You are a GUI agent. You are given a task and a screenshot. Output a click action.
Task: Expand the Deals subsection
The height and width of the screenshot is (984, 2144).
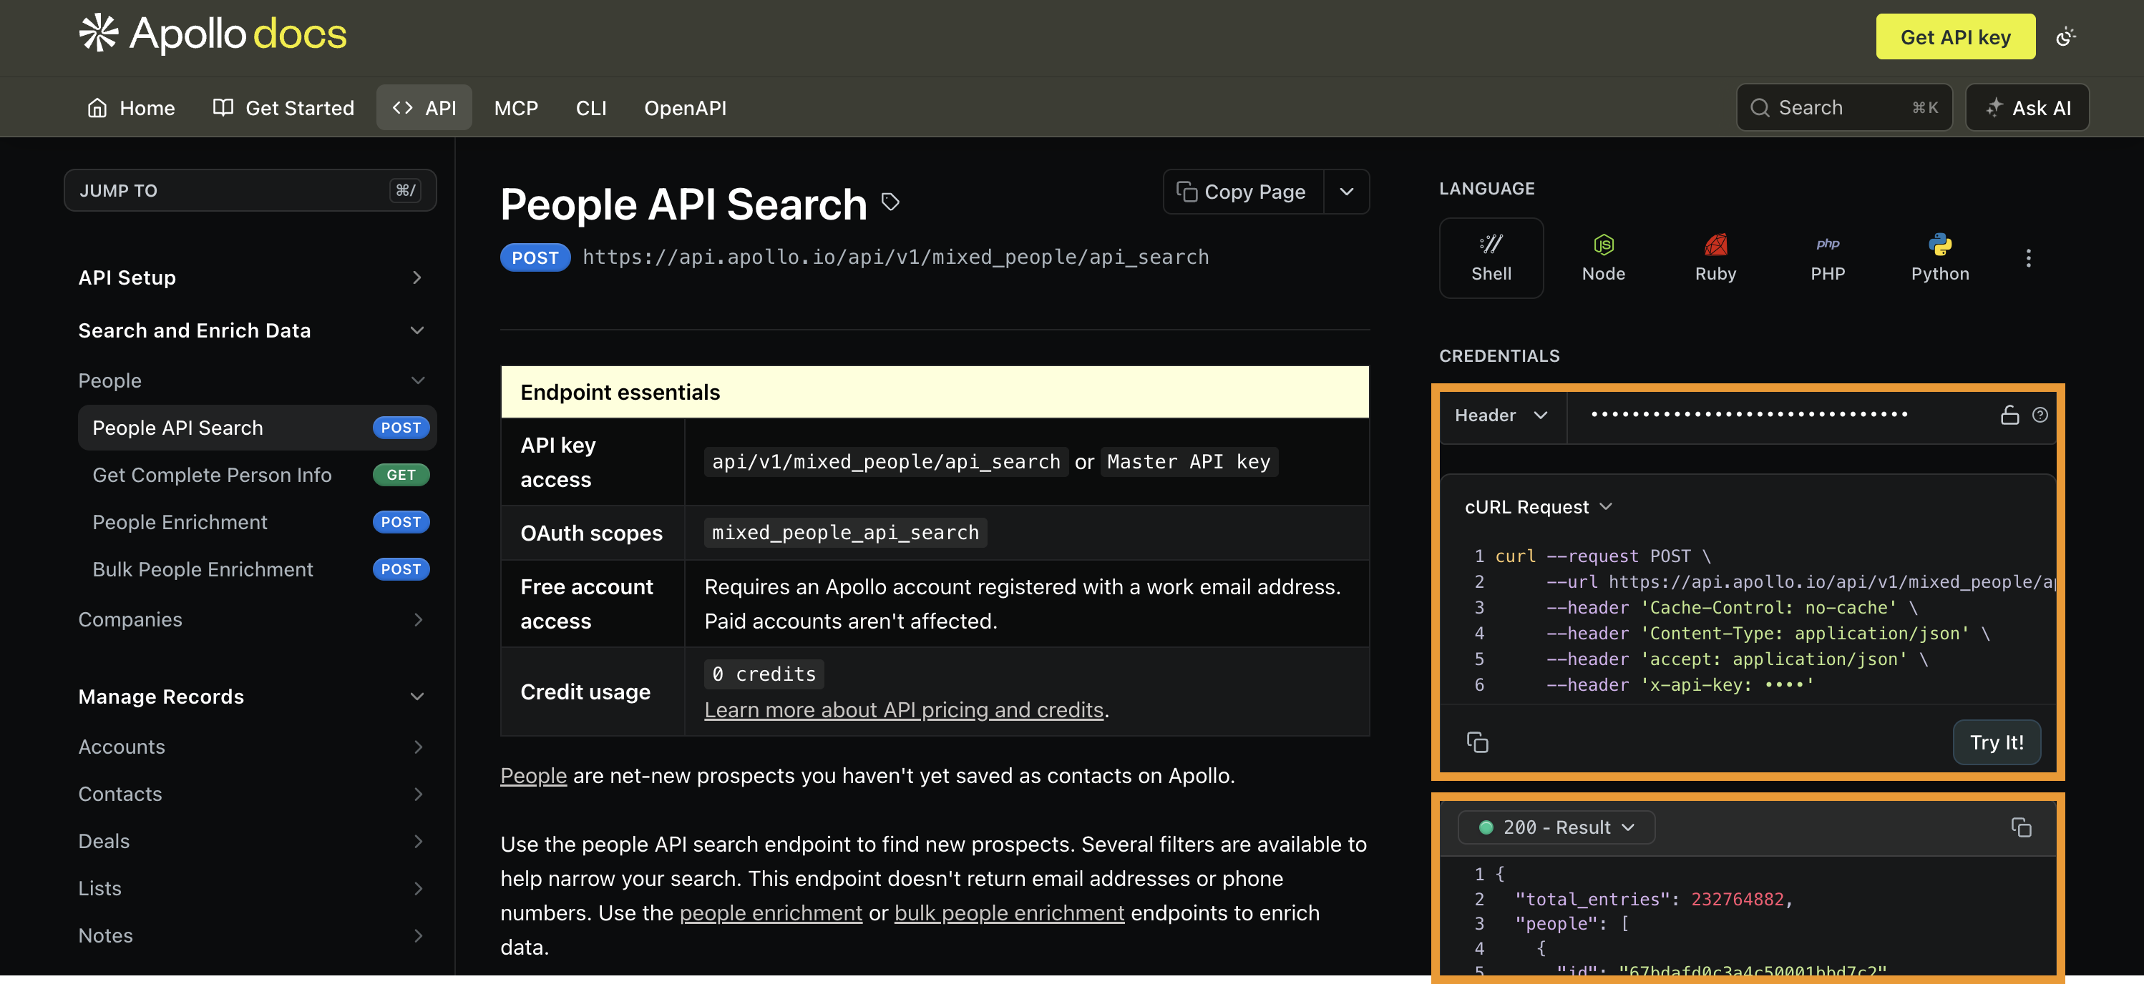pos(250,841)
